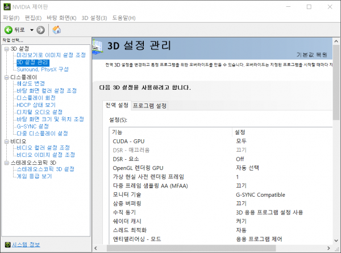Open 다중 디스플레이 설정 page
Image resolution: width=341 pixels, height=253 pixels.
[42, 134]
